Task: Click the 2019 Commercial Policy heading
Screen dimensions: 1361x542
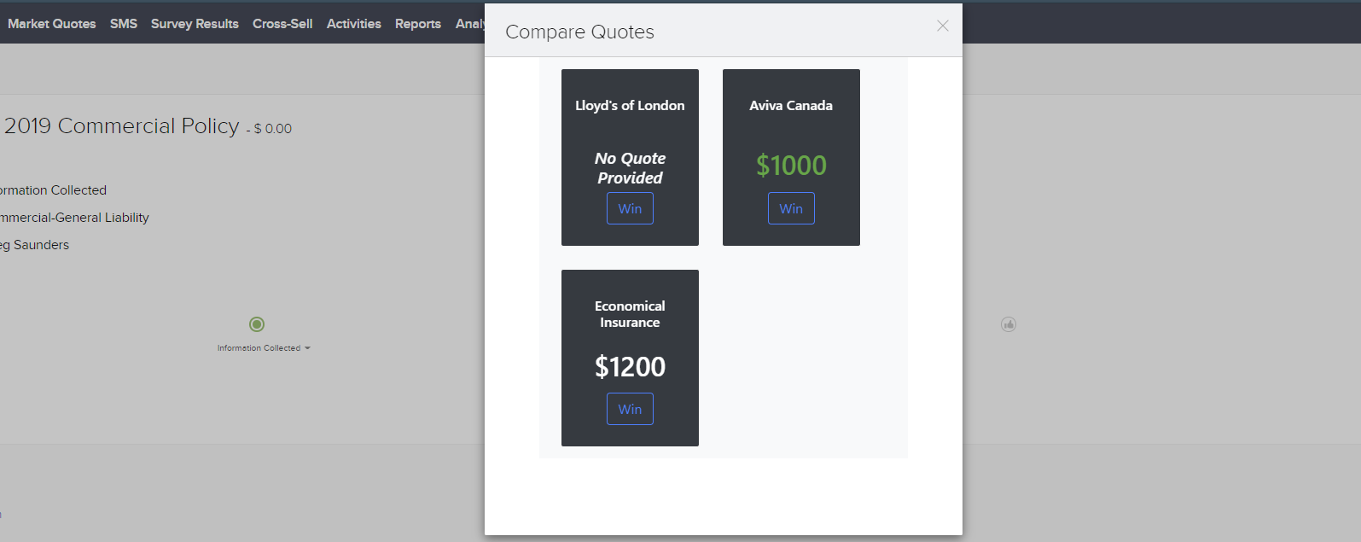Action: click(x=122, y=125)
